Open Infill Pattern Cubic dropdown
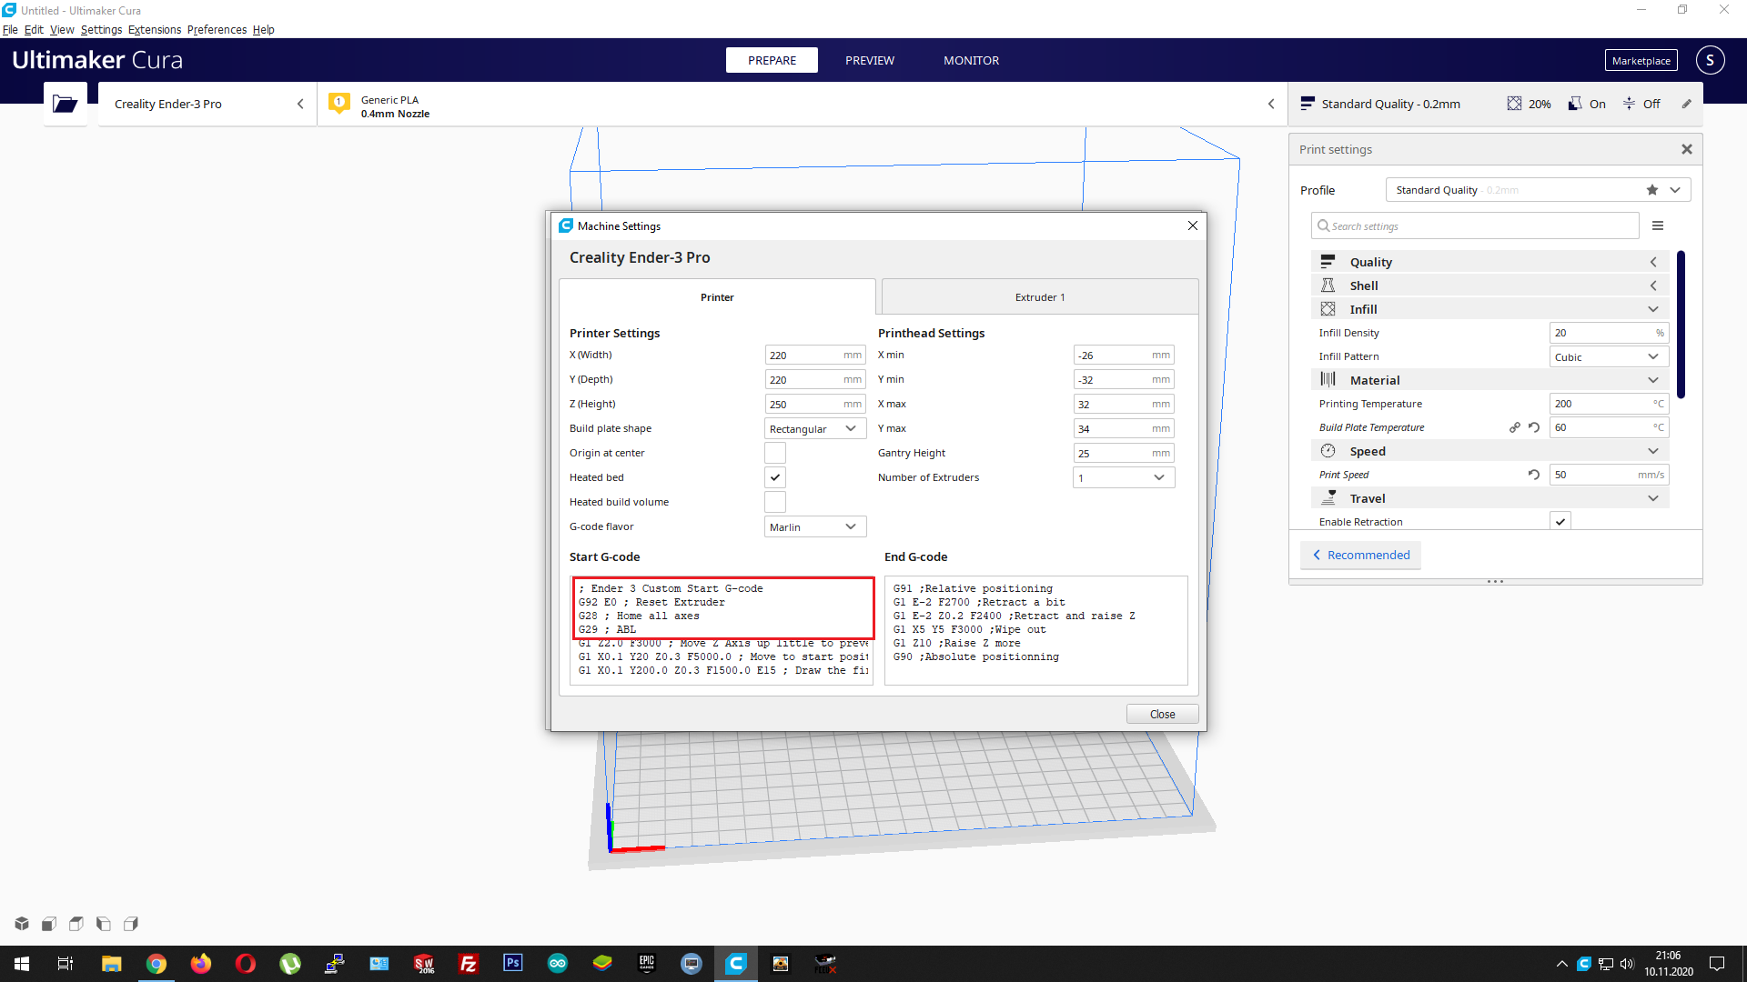Screen dimensions: 1747x982 point(1609,356)
